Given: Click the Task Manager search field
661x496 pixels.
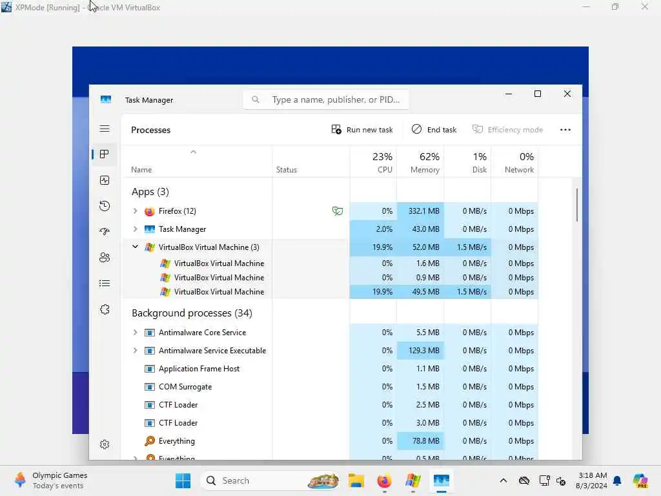Looking at the screenshot, I should coord(326,100).
